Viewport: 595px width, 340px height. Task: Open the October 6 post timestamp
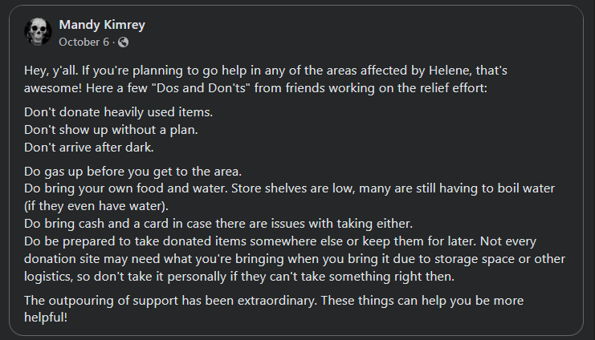[83, 42]
